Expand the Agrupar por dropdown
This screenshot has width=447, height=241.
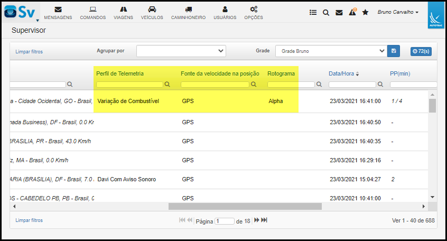pos(181,51)
